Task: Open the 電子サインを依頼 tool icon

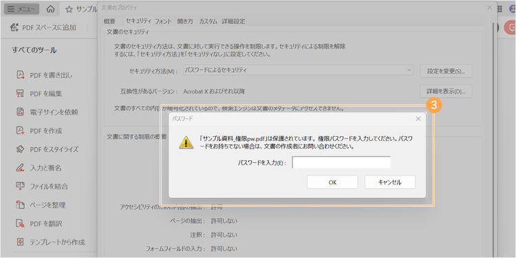Action: (x=21, y=112)
